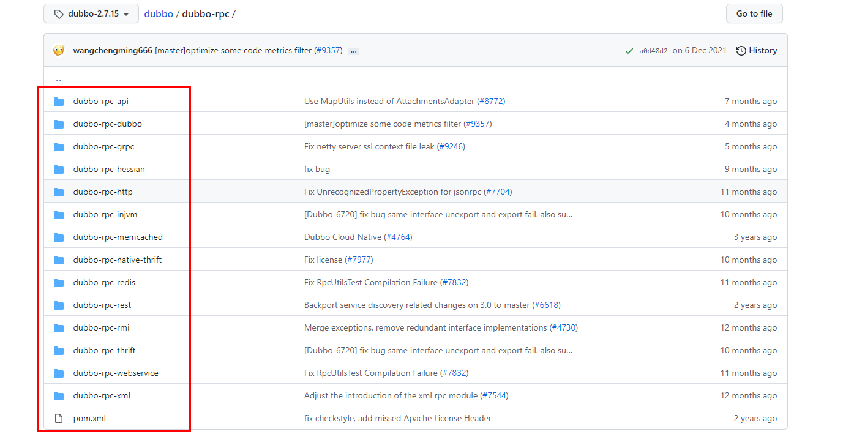Open the dubbo breadcrumb link
Viewport: 854px width, 445px height.
[159, 13]
